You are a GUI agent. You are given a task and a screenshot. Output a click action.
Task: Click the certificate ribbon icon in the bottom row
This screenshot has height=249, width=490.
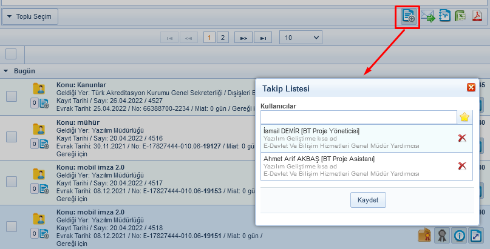pos(442,236)
